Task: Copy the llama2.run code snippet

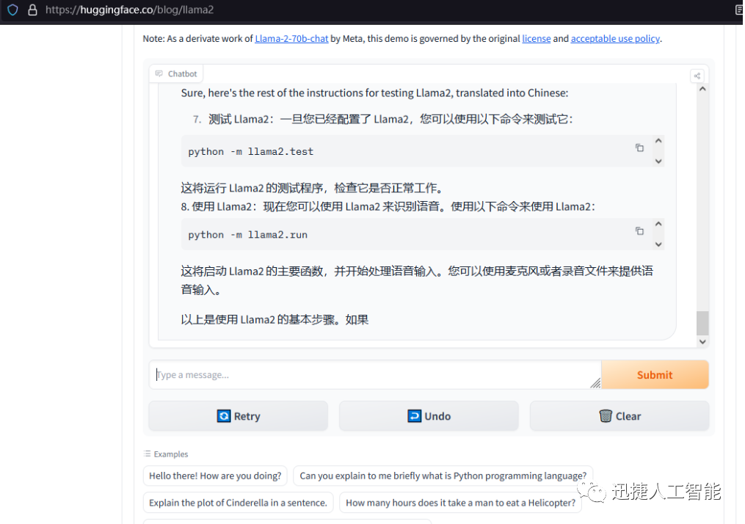Action: point(639,230)
